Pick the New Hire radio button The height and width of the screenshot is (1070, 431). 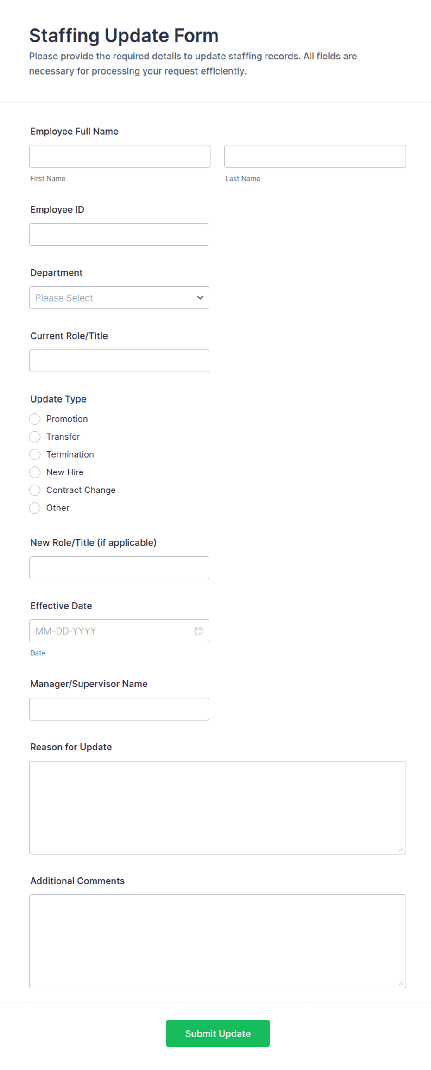click(35, 472)
